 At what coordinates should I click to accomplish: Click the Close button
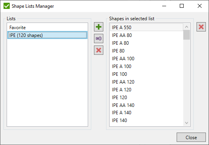191,138
